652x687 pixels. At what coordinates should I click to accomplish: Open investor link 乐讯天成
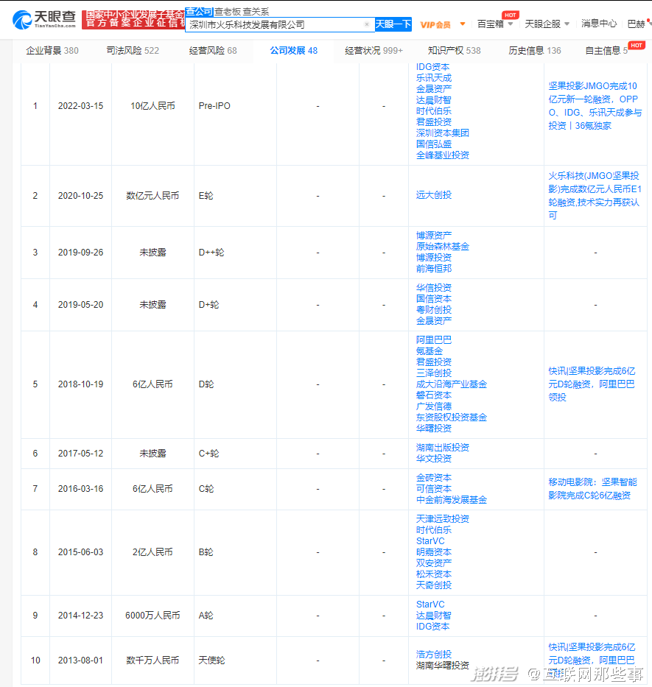[434, 78]
